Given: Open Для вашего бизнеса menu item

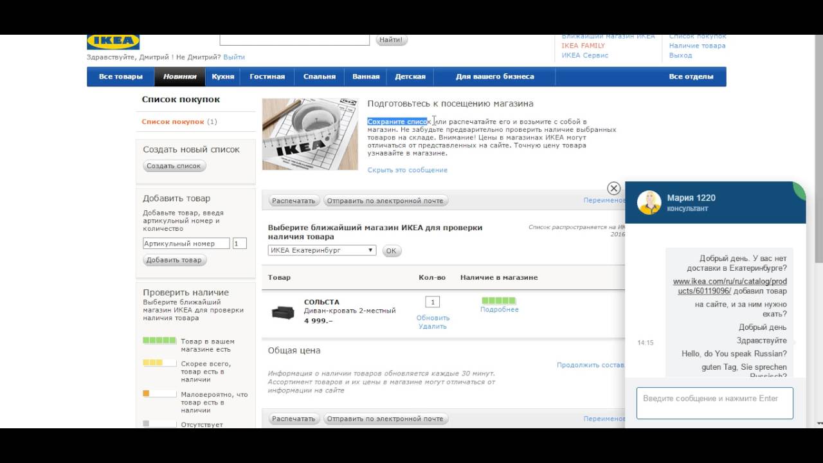Looking at the screenshot, I should coord(495,77).
